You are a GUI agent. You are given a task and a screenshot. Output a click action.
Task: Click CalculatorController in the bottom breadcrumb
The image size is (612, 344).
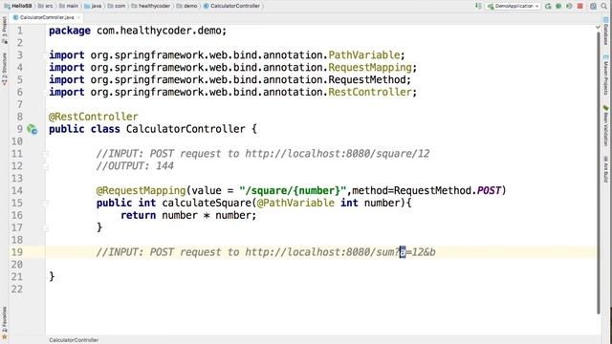coord(74,340)
